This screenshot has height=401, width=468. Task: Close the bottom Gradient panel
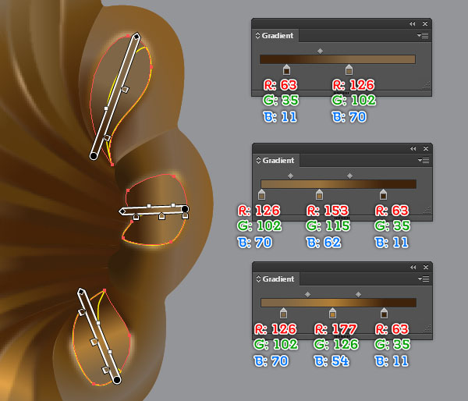(x=426, y=268)
